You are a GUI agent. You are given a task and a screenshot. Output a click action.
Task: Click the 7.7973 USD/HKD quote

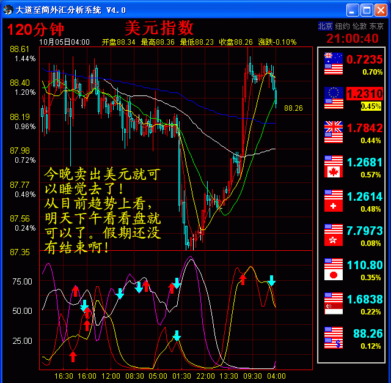pyautogui.click(x=365, y=231)
